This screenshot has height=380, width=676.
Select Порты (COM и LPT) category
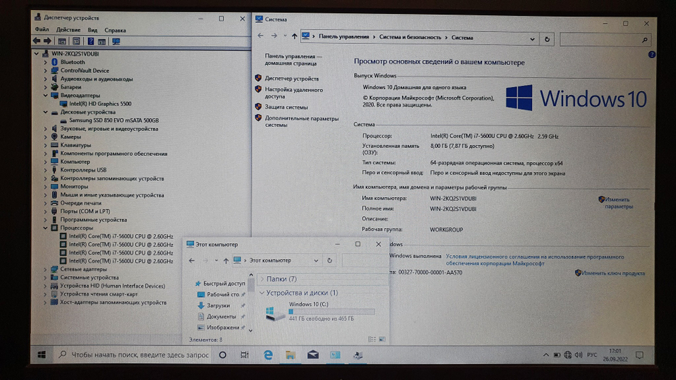[85, 211]
